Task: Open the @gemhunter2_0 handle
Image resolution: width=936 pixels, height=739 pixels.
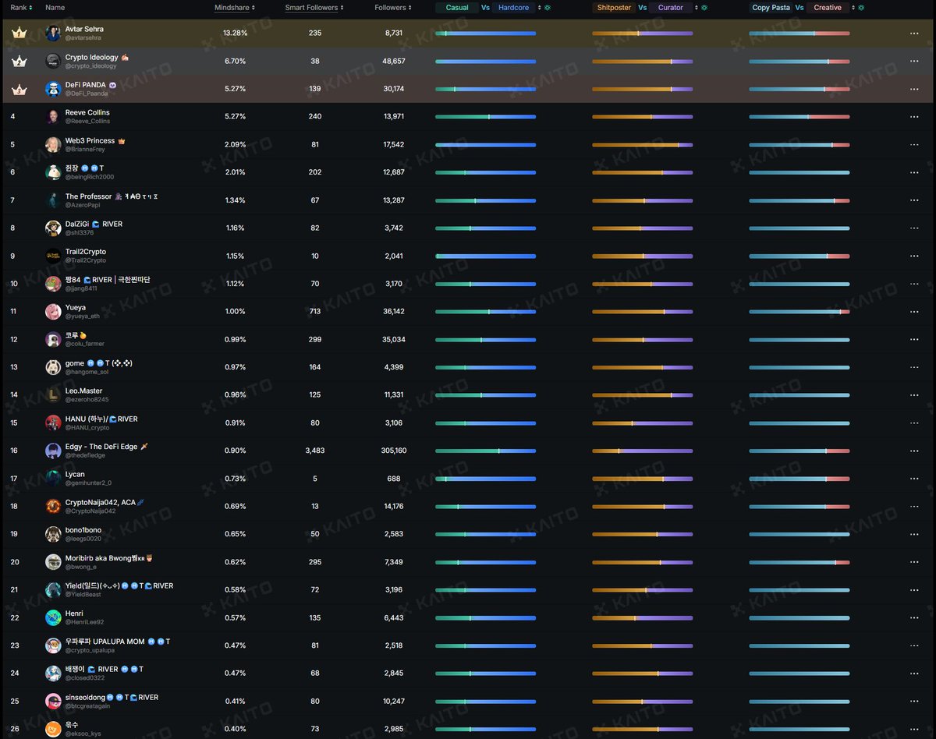Action: (x=88, y=483)
